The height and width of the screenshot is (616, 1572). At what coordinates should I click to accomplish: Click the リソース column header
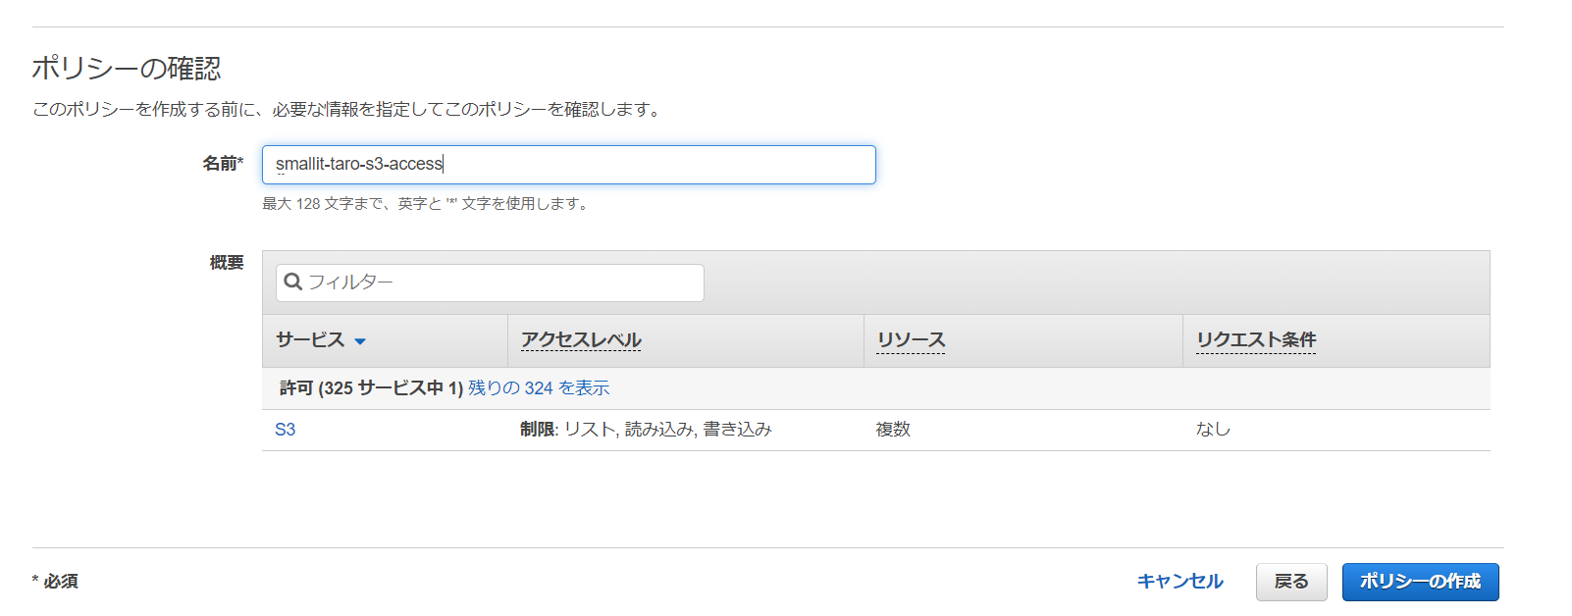pos(911,340)
